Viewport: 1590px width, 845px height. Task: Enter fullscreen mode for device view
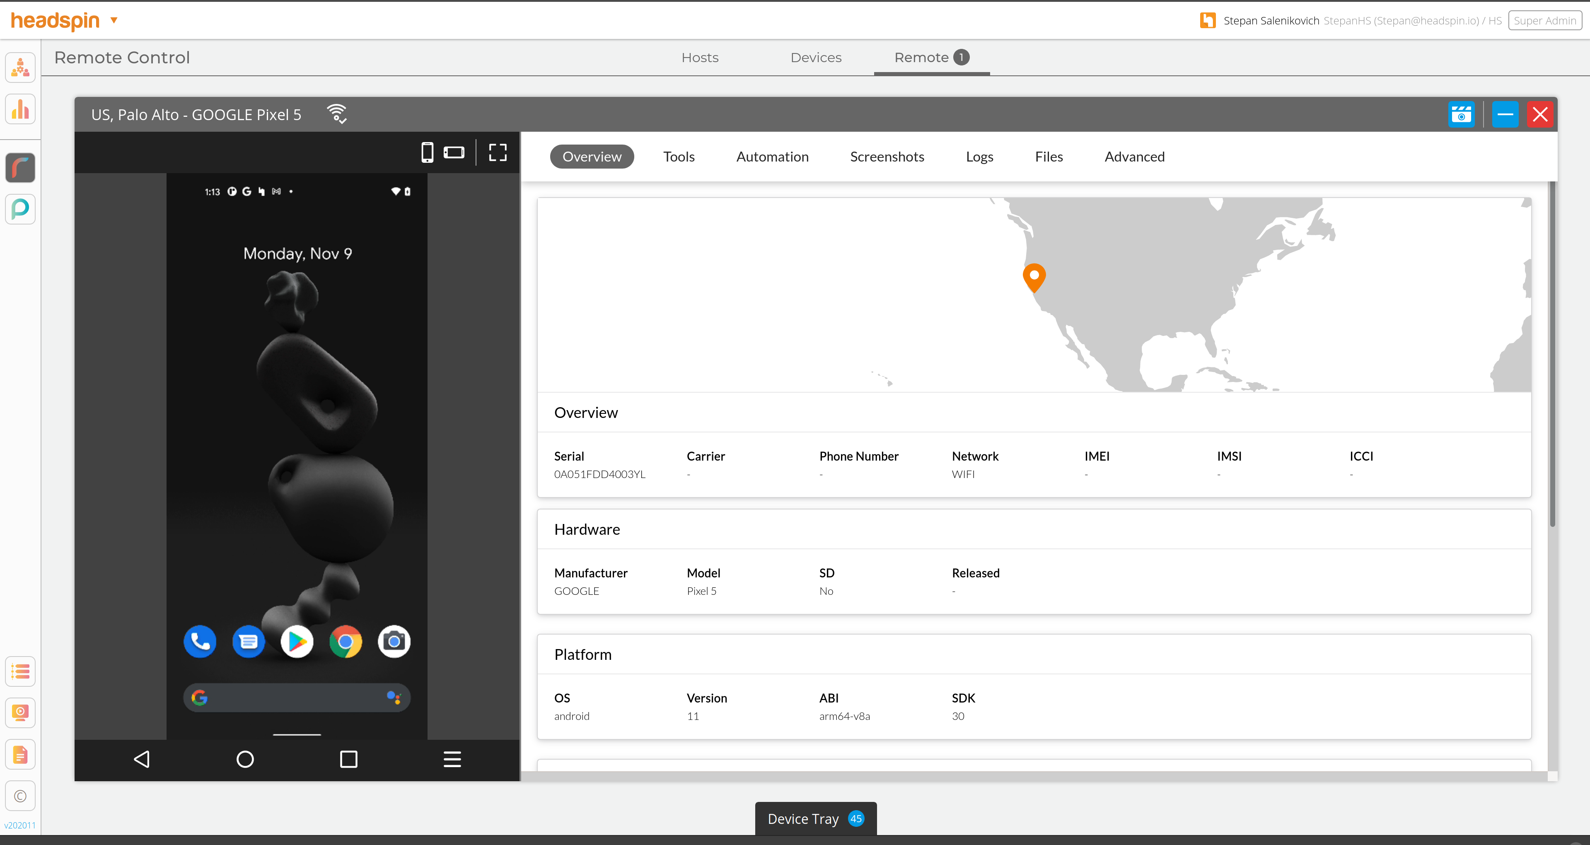click(498, 152)
